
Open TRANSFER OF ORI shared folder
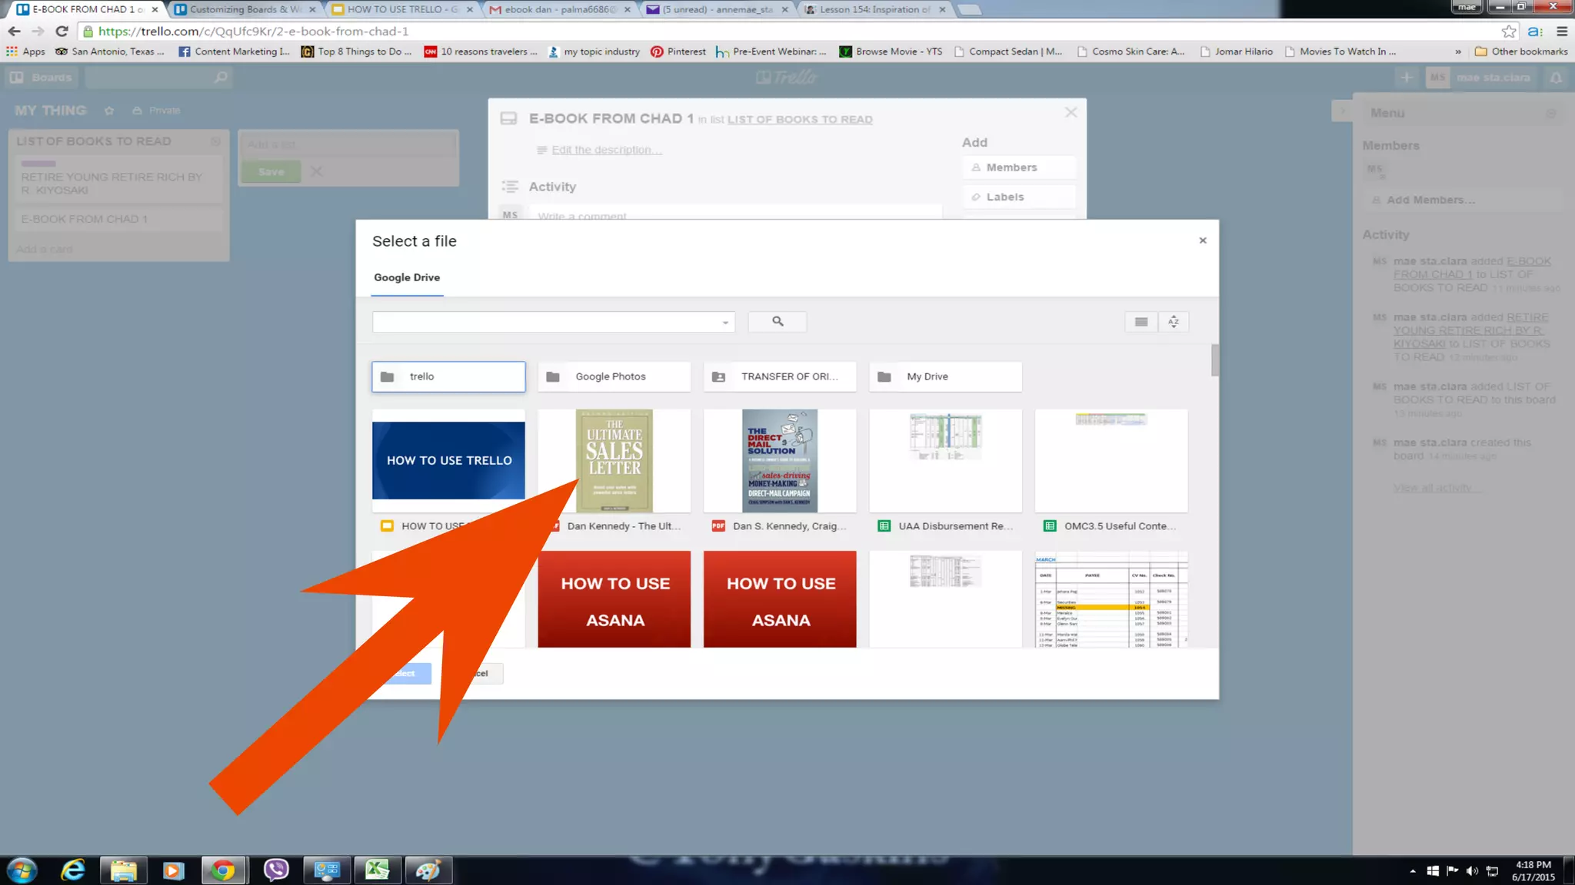coord(779,376)
